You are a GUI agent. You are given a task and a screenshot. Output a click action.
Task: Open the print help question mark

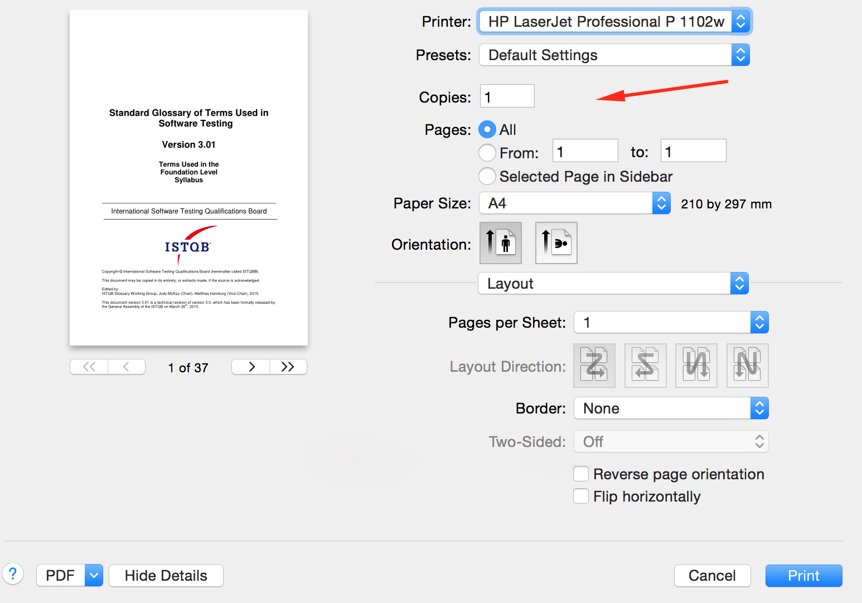point(13,573)
